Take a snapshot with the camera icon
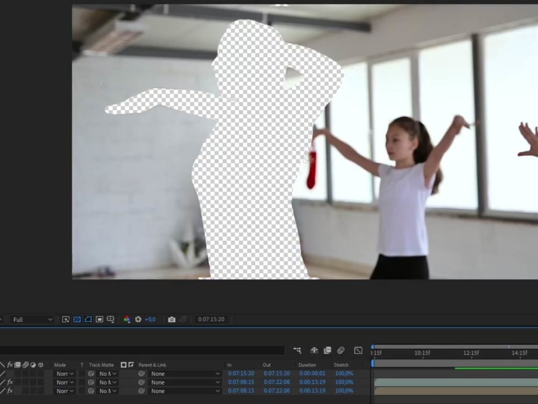 click(172, 319)
